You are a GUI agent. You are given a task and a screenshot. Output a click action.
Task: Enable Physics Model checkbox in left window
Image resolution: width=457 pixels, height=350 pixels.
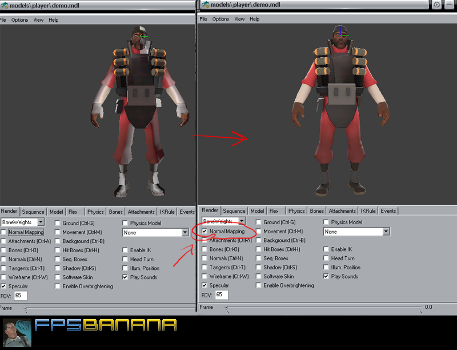(x=125, y=223)
